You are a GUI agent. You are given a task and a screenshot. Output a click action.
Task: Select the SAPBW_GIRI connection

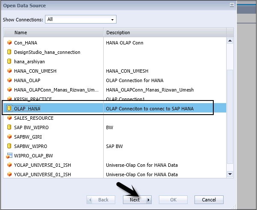point(28,137)
